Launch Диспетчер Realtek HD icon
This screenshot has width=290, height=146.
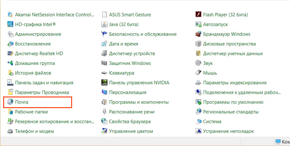click(x=10, y=53)
